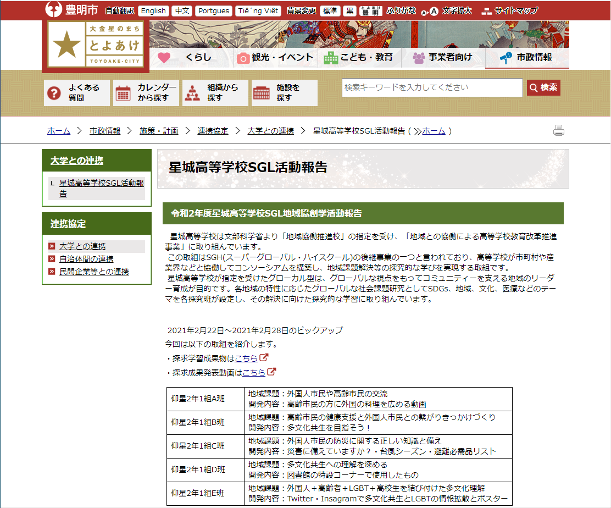
Task: Open the よくある質問 FAQ button
Action: point(77,93)
